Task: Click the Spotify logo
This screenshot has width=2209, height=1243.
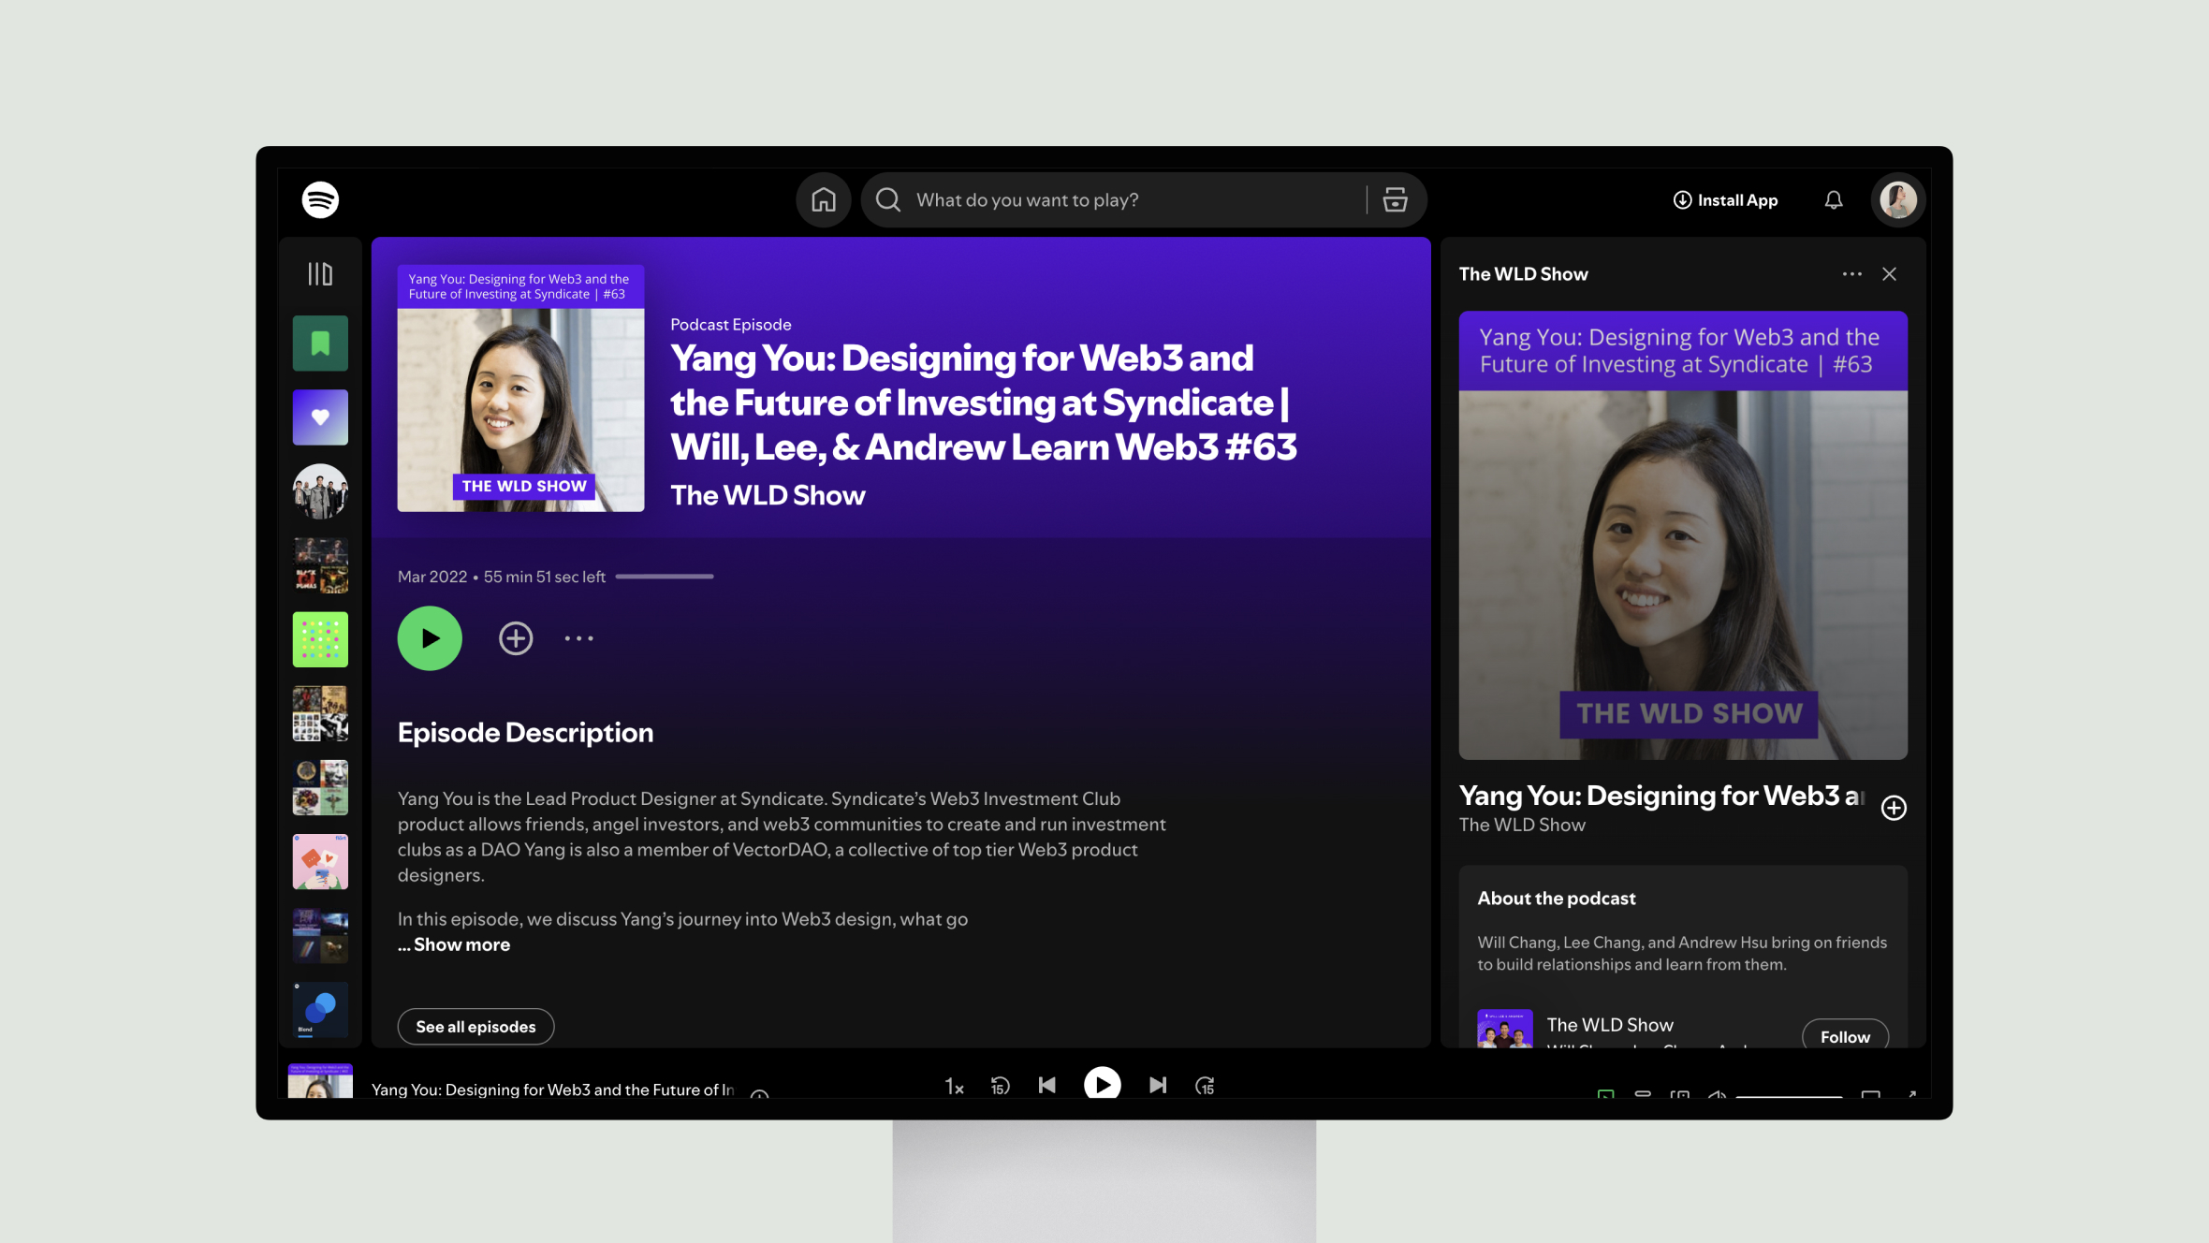Action: (x=320, y=199)
